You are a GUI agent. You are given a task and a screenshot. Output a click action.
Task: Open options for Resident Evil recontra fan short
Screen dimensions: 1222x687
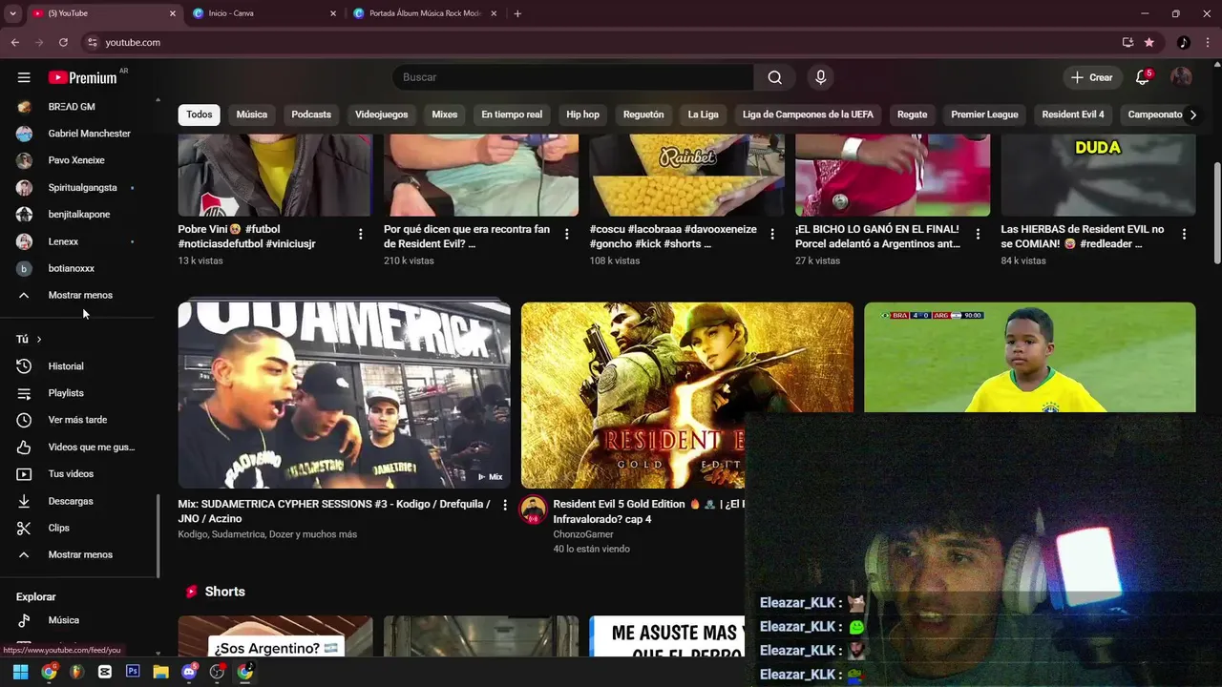566,234
